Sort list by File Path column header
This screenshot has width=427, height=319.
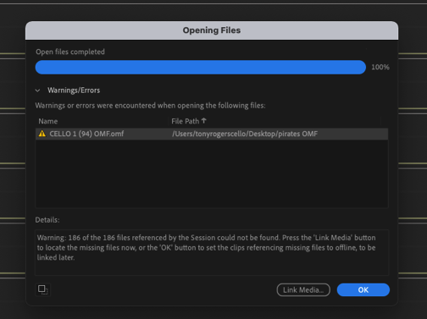(186, 121)
